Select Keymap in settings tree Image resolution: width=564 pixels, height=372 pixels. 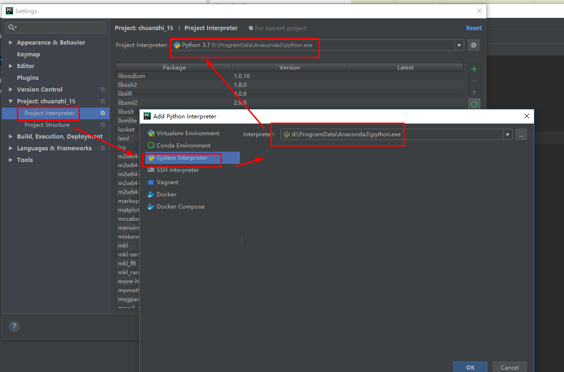tap(28, 54)
